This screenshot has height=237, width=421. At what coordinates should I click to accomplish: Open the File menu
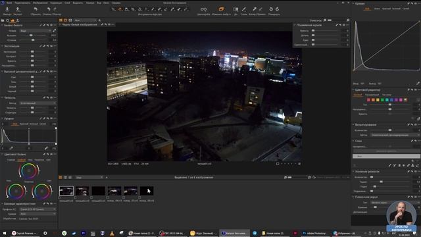tap(9, 3)
